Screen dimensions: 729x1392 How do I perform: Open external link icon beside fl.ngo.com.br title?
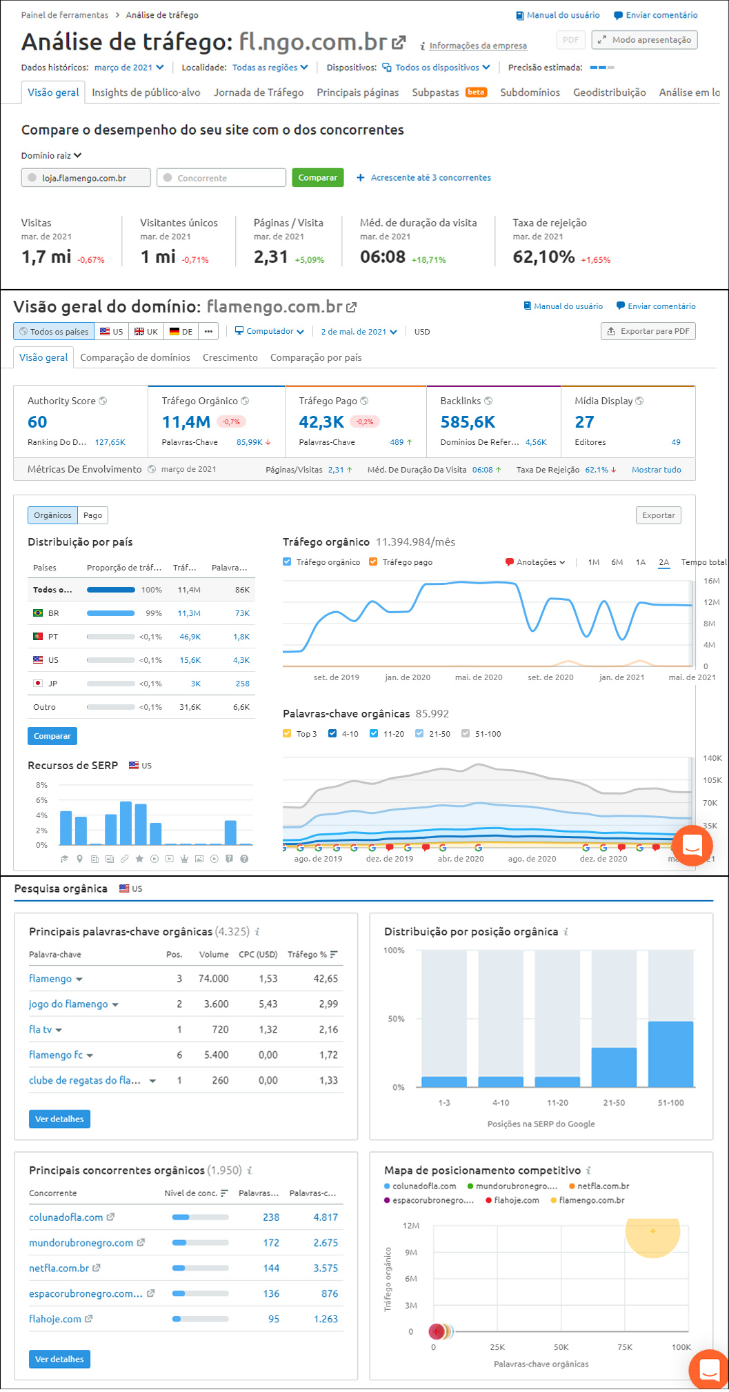(x=399, y=43)
